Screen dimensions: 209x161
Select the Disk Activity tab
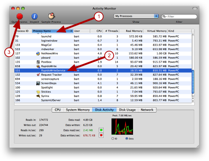[x=104, y=110]
